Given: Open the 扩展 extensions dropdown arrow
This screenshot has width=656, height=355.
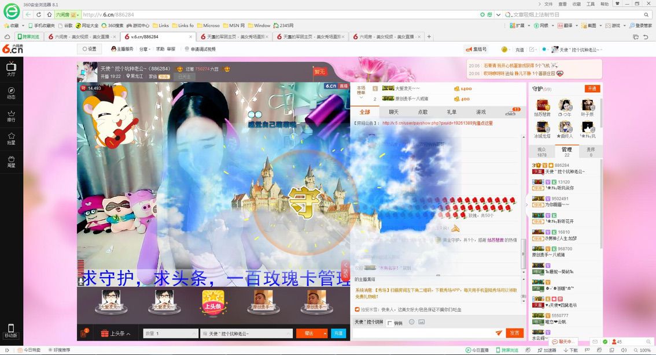Looking at the screenshot, I should (529, 25).
